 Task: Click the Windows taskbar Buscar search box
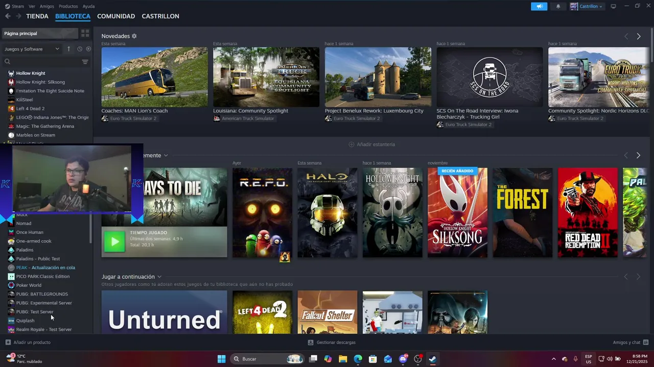click(x=267, y=359)
